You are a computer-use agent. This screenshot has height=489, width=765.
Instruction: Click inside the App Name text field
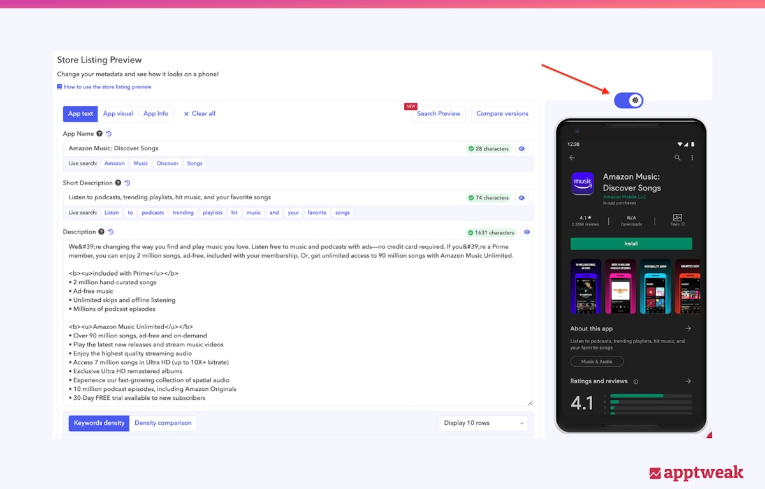click(255, 148)
